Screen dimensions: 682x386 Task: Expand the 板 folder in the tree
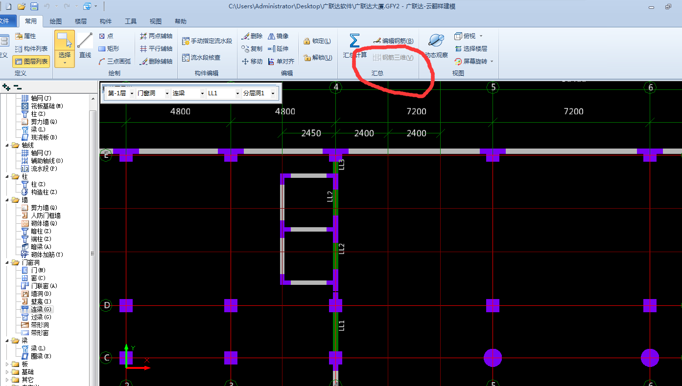point(7,364)
